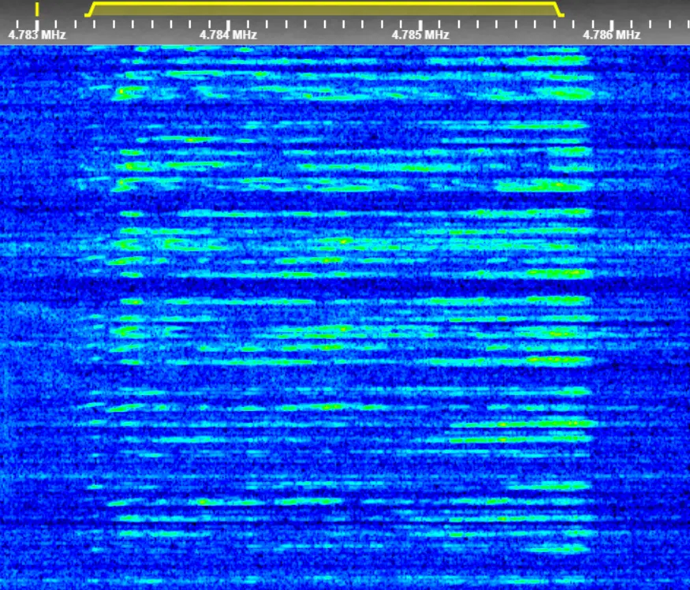Image resolution: width=690 pixels, height=590 pixels.
Task: Tune to the 4.786 MHz scale label
Action: click(x=611, y=35)
